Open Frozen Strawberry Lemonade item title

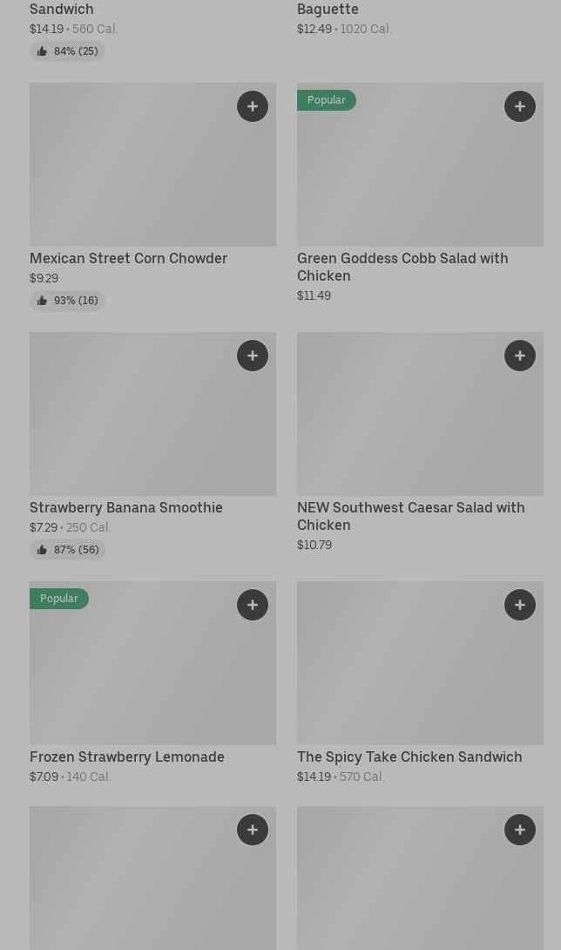point(127,757)
